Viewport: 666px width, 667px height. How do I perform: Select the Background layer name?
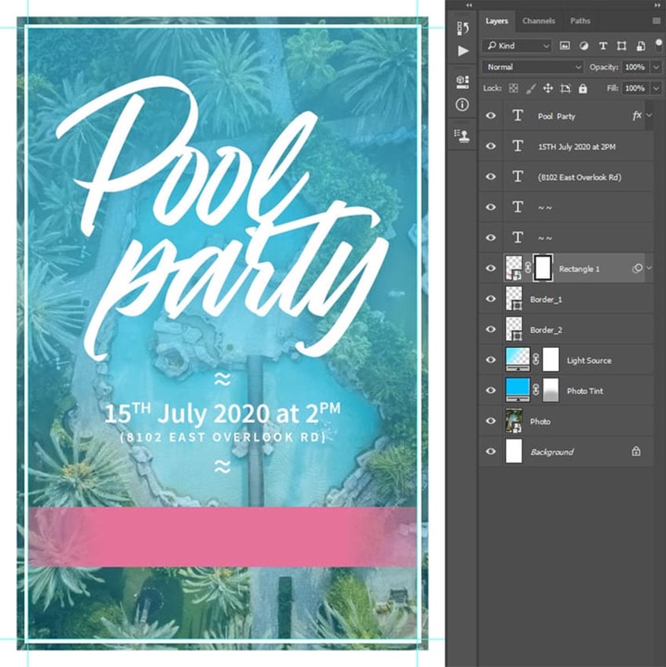552,452
